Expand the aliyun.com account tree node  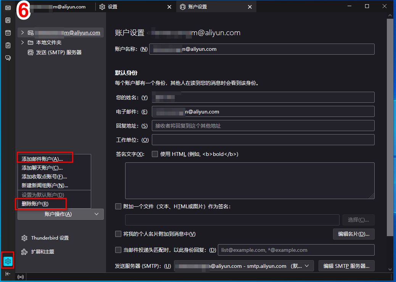click(x=23, y=32)
